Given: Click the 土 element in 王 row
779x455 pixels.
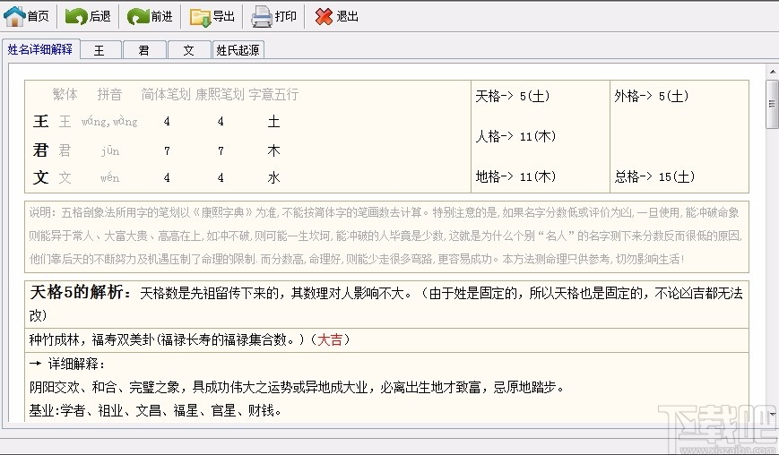Looking at the screenshot, I should (273, 122).
